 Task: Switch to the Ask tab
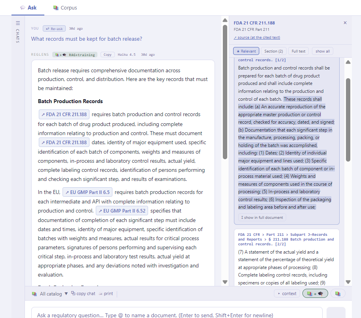pyautogui.click(x=28, y=8)
